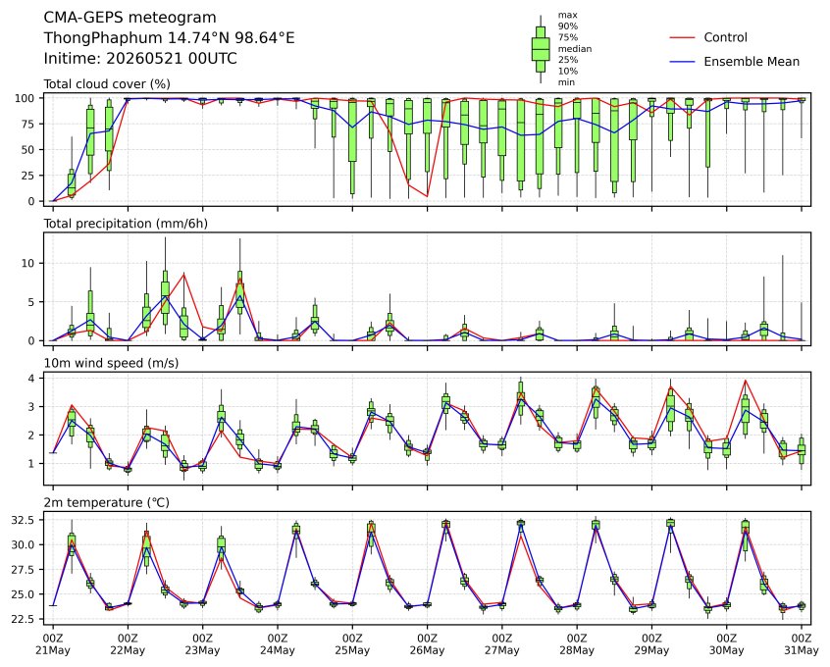The width and height of the screenshot is (830, 667).
Task: Click the Total precipitation panel title
Action: pyautogui.click(x=126, y=224)
